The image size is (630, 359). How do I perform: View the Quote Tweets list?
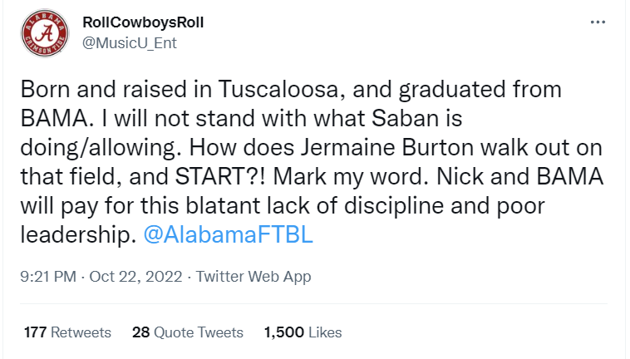(x=199, y=332)
